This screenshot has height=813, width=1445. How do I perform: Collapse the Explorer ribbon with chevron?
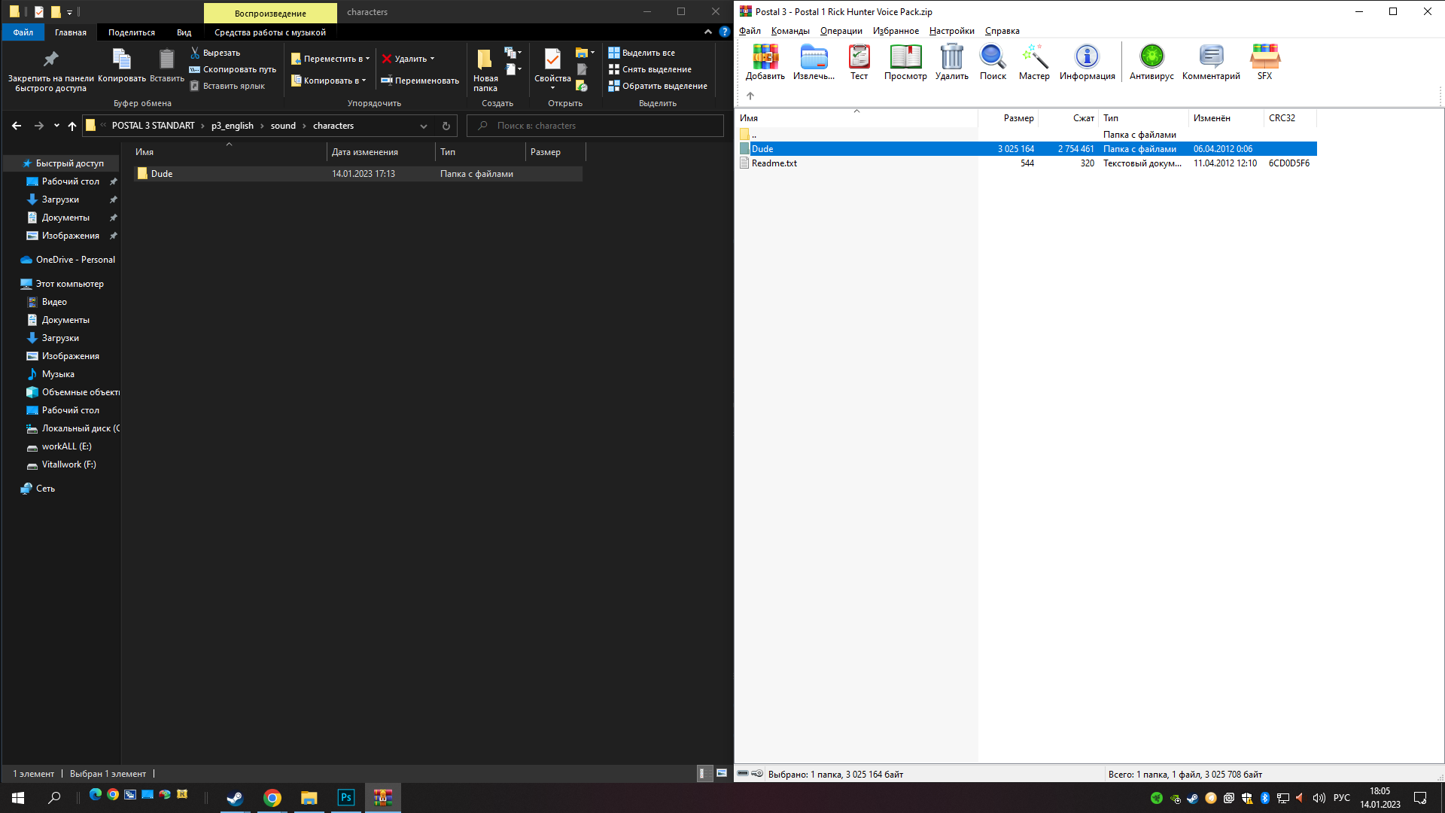coord(707,32)
